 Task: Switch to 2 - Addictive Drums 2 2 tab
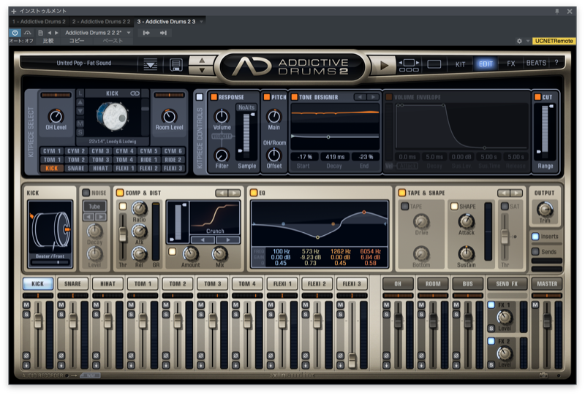(101, 22)
